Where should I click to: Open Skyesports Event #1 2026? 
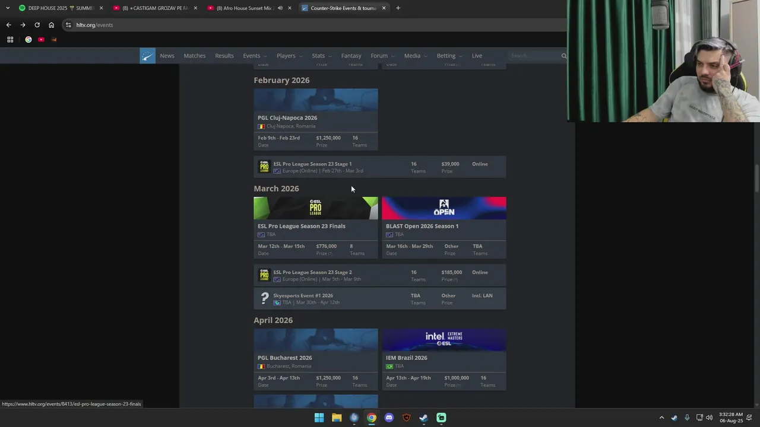pos(303,295)
